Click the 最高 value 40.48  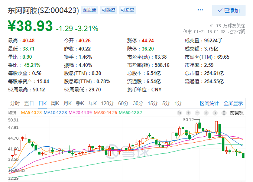(x=29, y=40)
